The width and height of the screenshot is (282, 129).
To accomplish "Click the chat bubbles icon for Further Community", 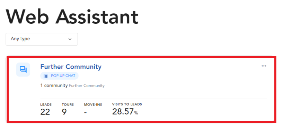I will click(x=23, y=70).
